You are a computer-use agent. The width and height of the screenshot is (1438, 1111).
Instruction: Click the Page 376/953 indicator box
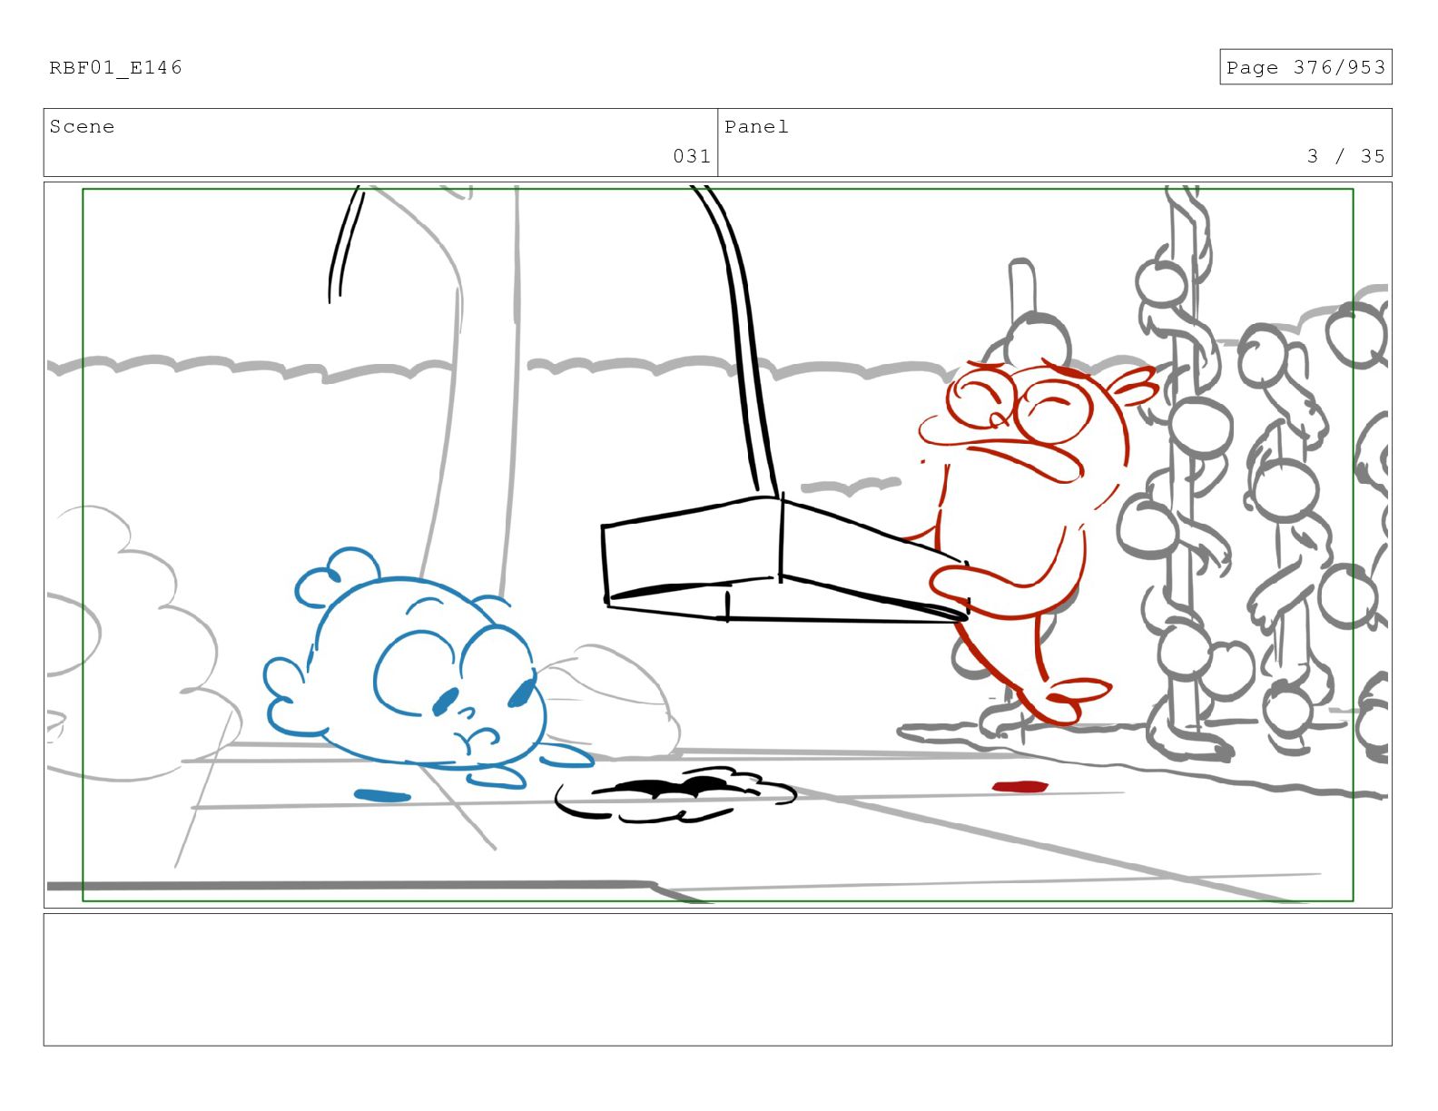click(1305, 67)
